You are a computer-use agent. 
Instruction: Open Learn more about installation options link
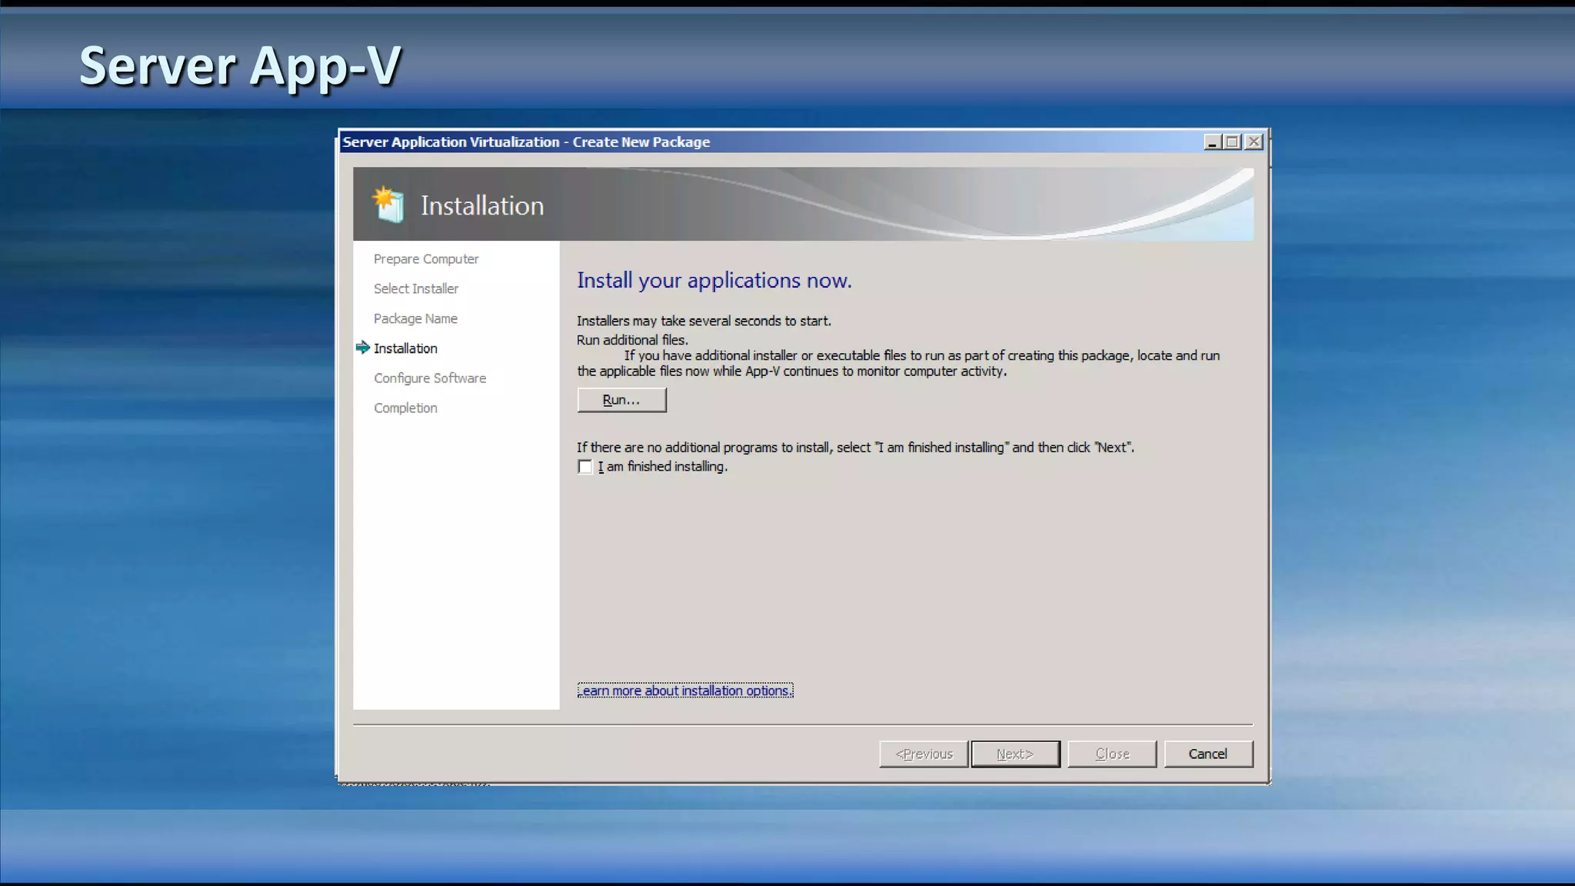685,691
